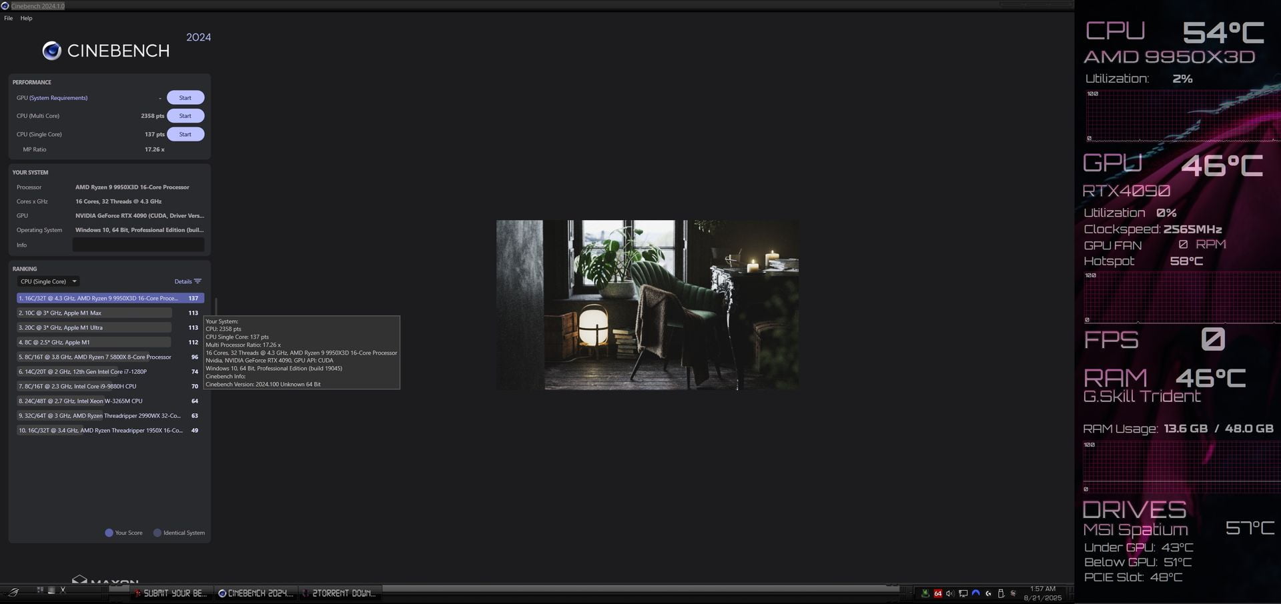Click the CPU temperature 54°C readout
Screen dimensions: 1281x604
click(1223, 32)
